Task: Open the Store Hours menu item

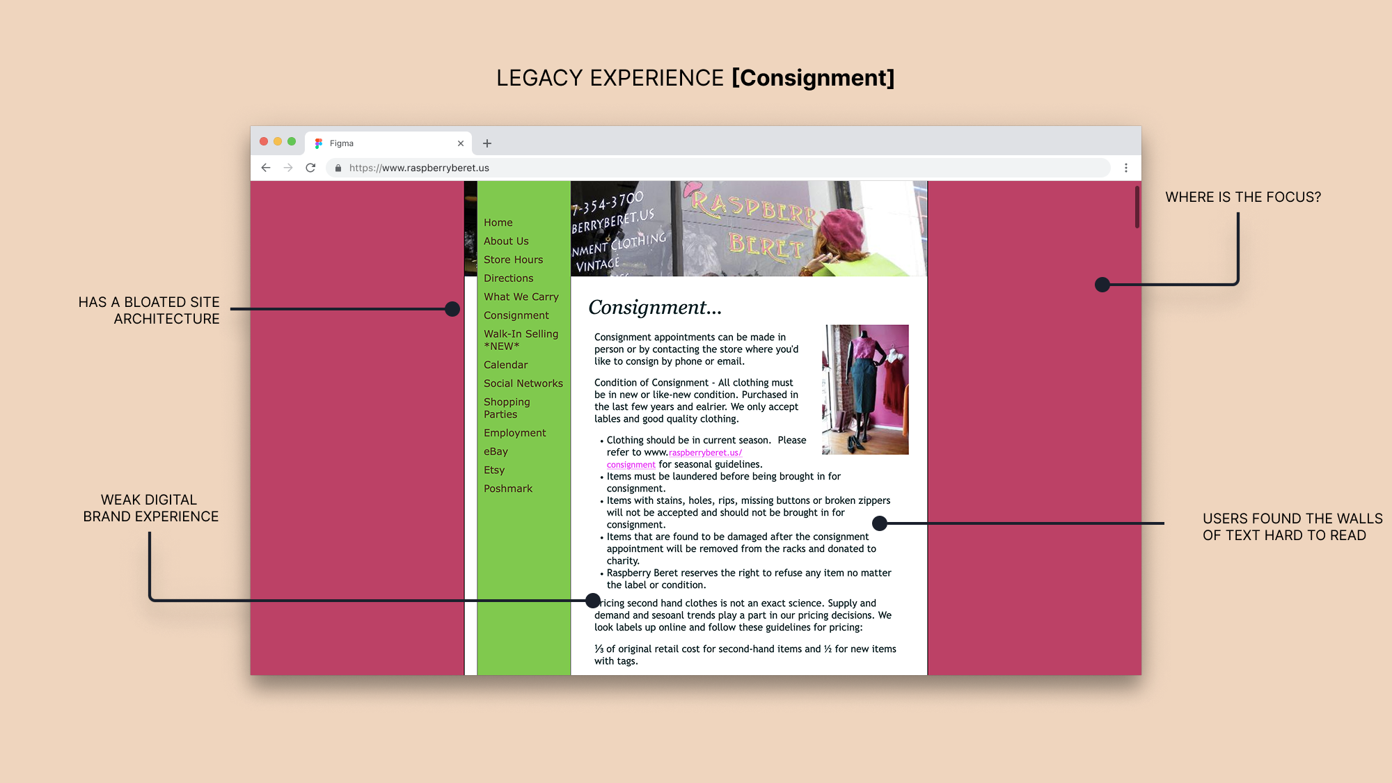Action: tap(513, 260)
